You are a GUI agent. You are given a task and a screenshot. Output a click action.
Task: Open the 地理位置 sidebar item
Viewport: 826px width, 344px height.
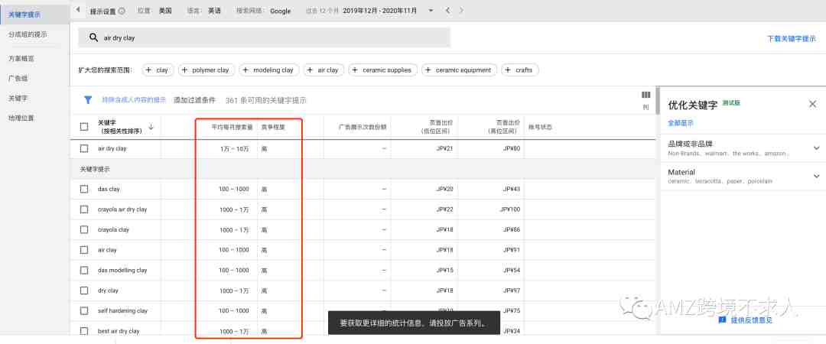[x=21, y=118]
